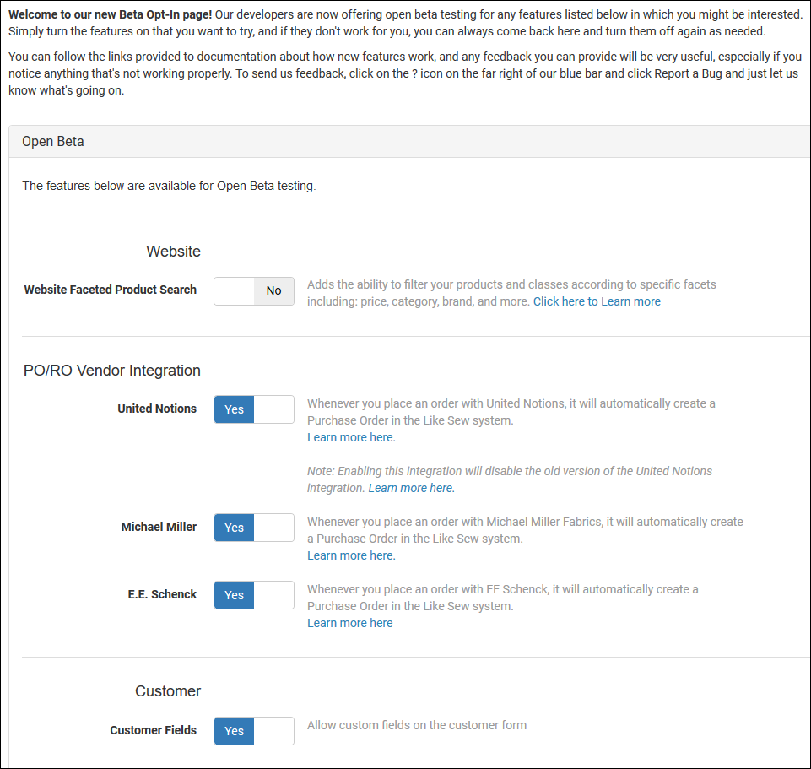Viewport: 811px width, 769px height.
Task: Click the 'Michael Miller' field label
Action: coord(159,527)
